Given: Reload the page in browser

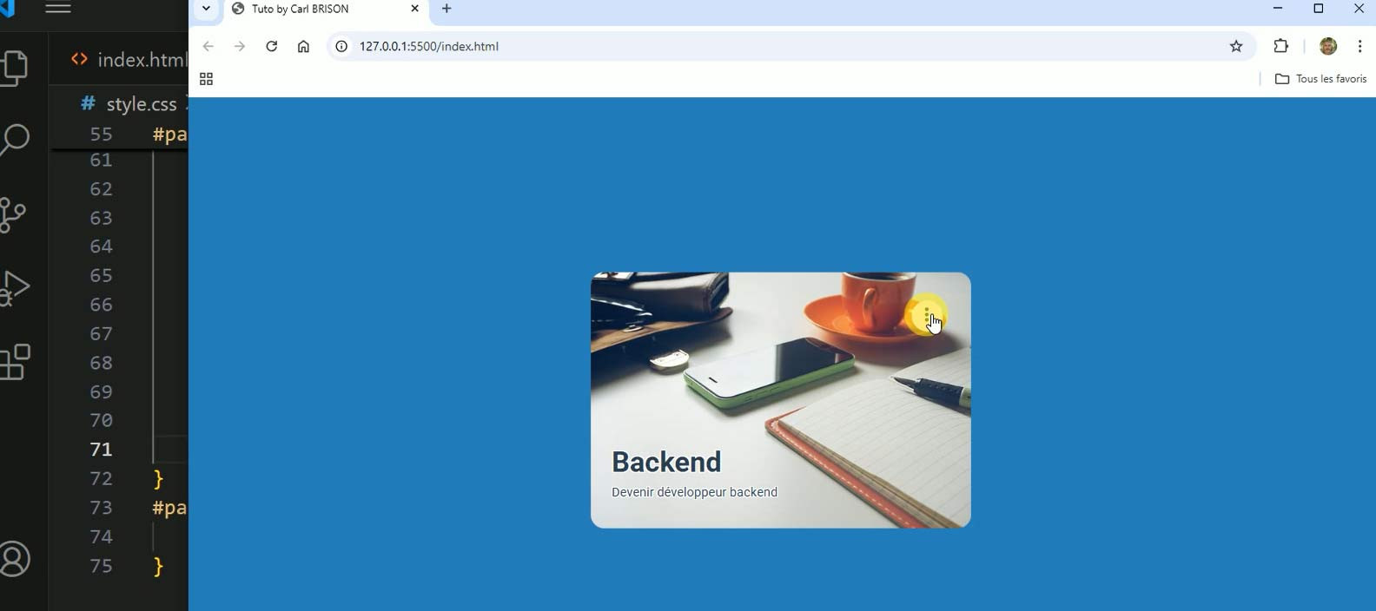Looking at the screenshot, I should (x=272, y=46).
